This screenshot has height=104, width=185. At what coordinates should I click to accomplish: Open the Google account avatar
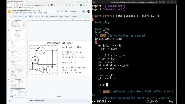click(x=88, y=12)
